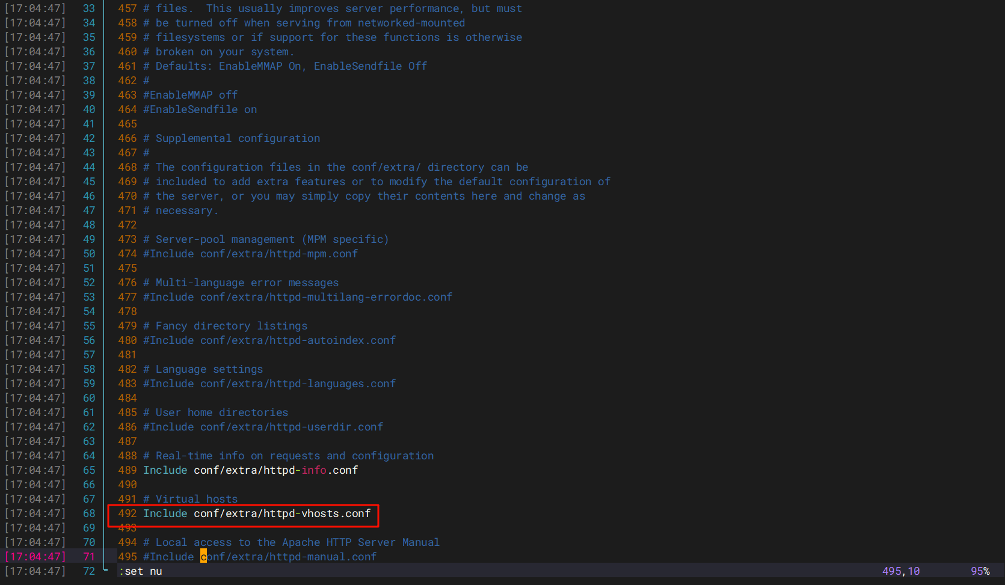The height and width of the screenshot is (585, 1005).
Task: Click line 463 '#EnableMMAP off'
Action: point(191,95)
